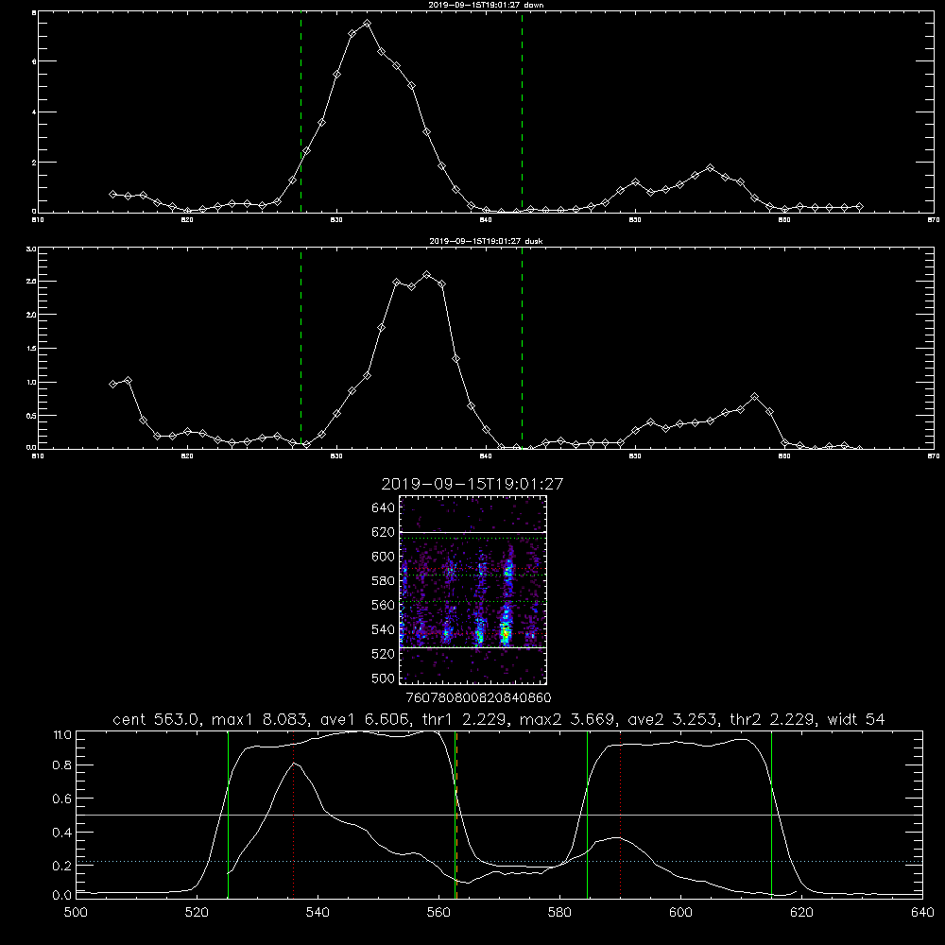
Task: Click the x-axis label 560 of the bottom plot
Action: (438, 913)
